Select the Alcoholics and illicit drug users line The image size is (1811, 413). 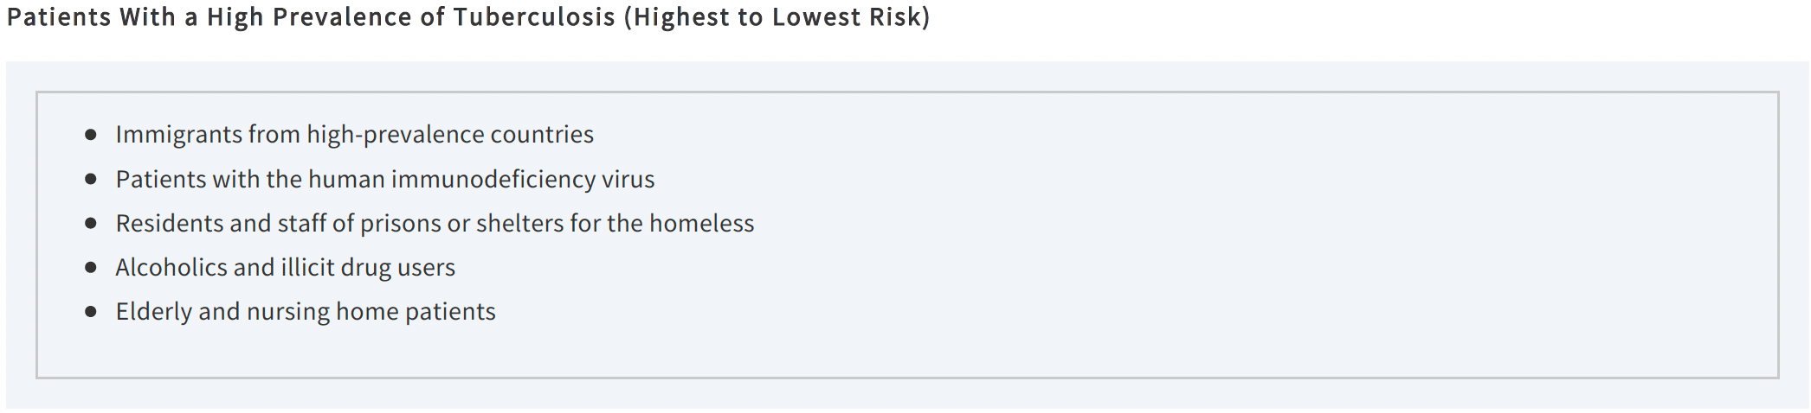coord(286,268)
